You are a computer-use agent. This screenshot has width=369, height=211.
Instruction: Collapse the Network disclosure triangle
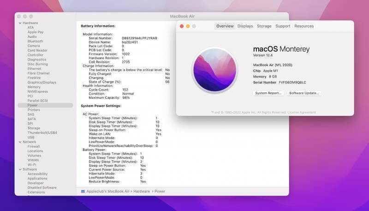point(20,142)
